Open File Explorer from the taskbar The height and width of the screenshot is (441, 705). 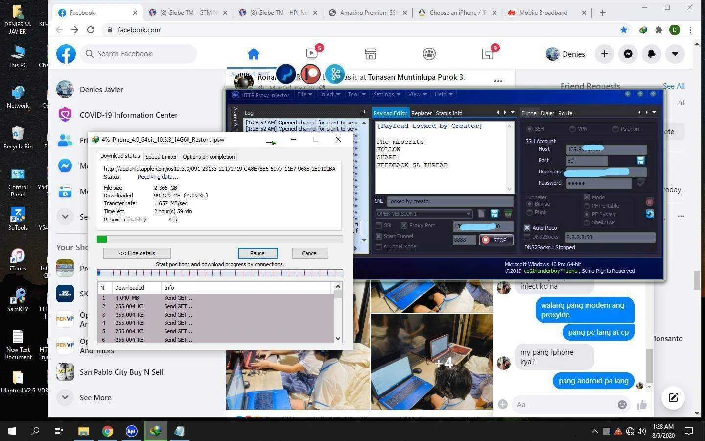click(84, 431)
